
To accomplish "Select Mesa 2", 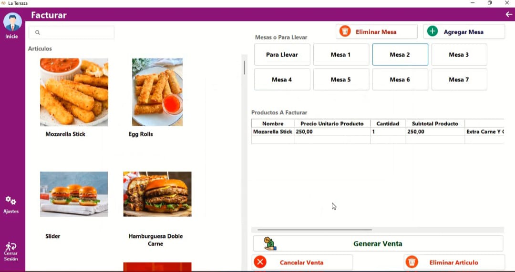I will (x=400, y=54).
